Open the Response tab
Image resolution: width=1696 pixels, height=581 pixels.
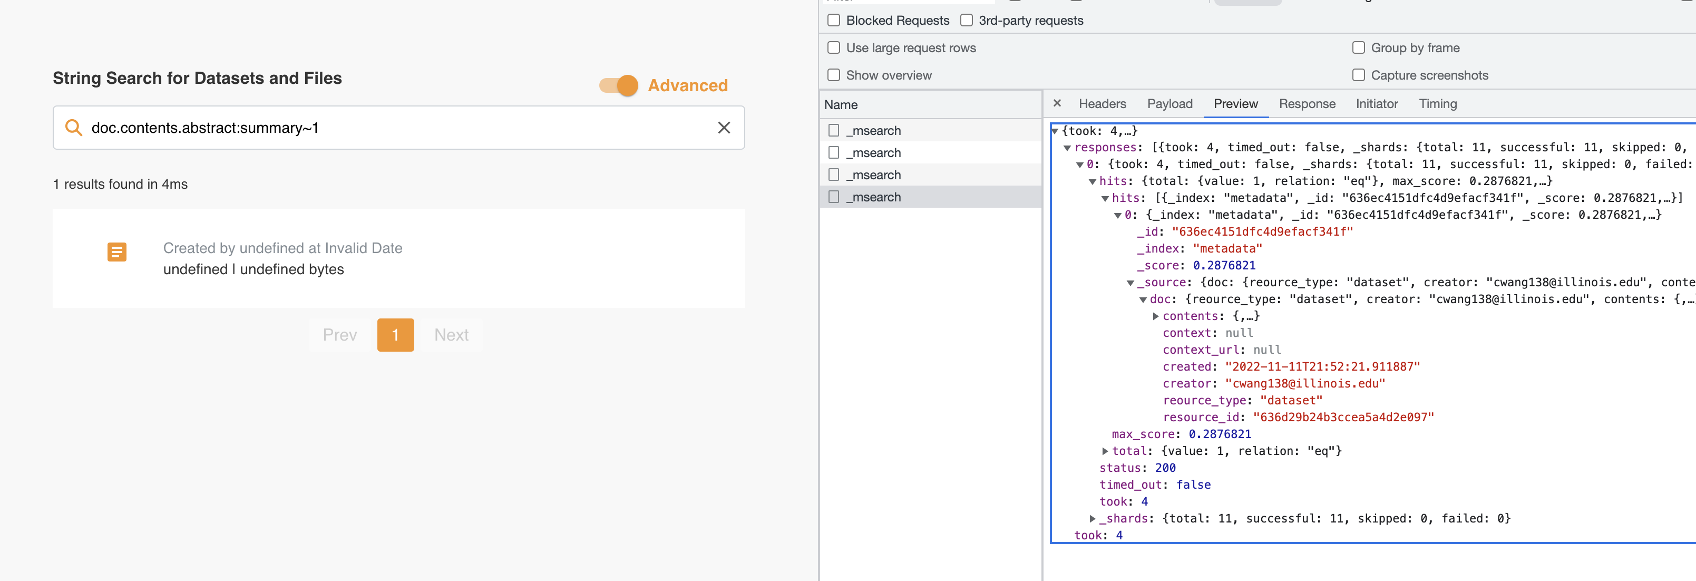coord(1307,104)
